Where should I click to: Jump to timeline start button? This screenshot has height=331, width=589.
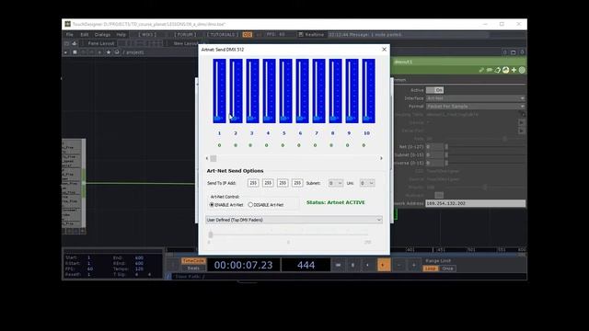(338, 265)
